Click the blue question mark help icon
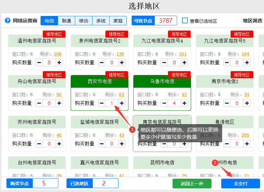This screenshot has width=264, height=192. [7, 20]
